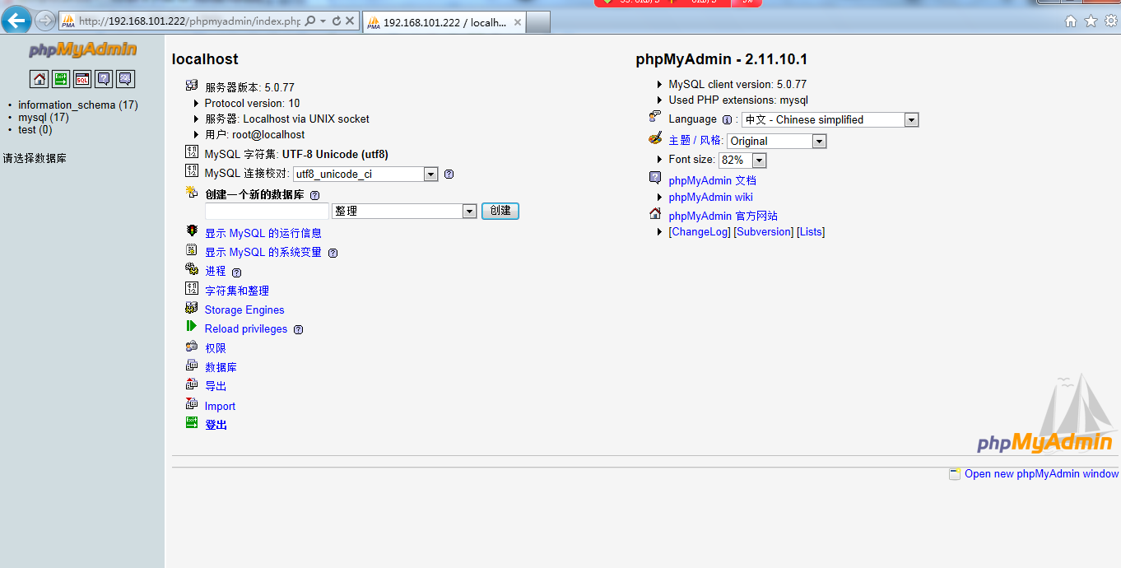Open the Import link
Image resolution: width=1121 pixels, height=568 pixels.
click(x=220, y=406)
